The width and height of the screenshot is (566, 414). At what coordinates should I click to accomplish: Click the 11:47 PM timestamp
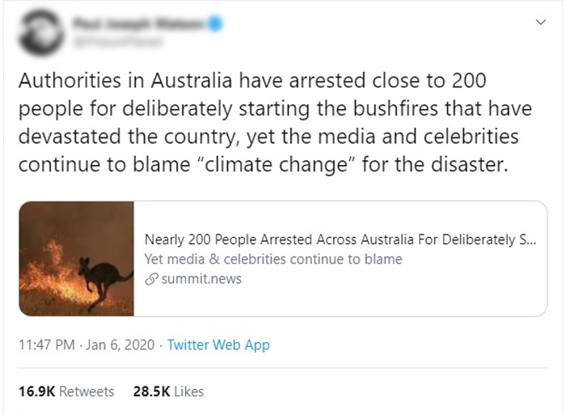click(47, 345)
